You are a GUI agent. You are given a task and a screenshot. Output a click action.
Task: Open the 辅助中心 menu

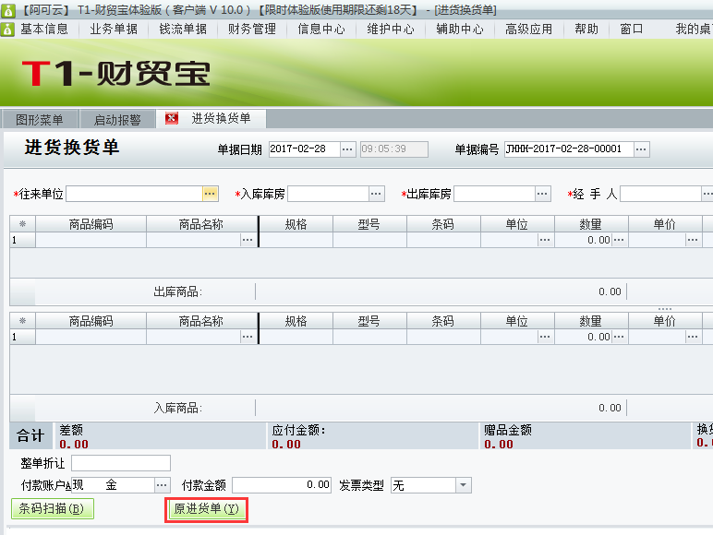(460, 30)
